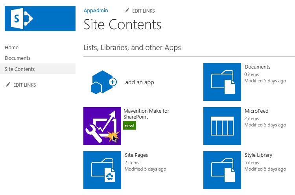Click the green 'new!' badge
Image resolution: width=295 pixels, height=195 pixels.
pyautogui.click(x=130, y=126)
